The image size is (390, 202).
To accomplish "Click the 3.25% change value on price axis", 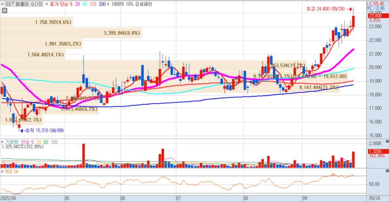I will pos(375,20).
